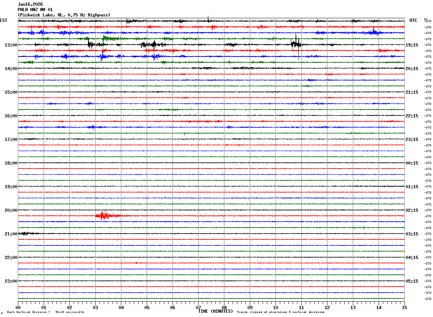This screenshot has height=317, width=433.
Task: Click the 19:15 UTC time label
Action: coord(412,45)
